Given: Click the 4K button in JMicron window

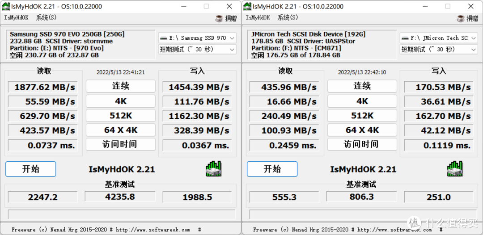Looking at the screenshot, I should click(x=362, y=101).
